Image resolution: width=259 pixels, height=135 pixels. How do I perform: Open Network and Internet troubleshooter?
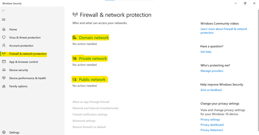click(x=95, y=108)
